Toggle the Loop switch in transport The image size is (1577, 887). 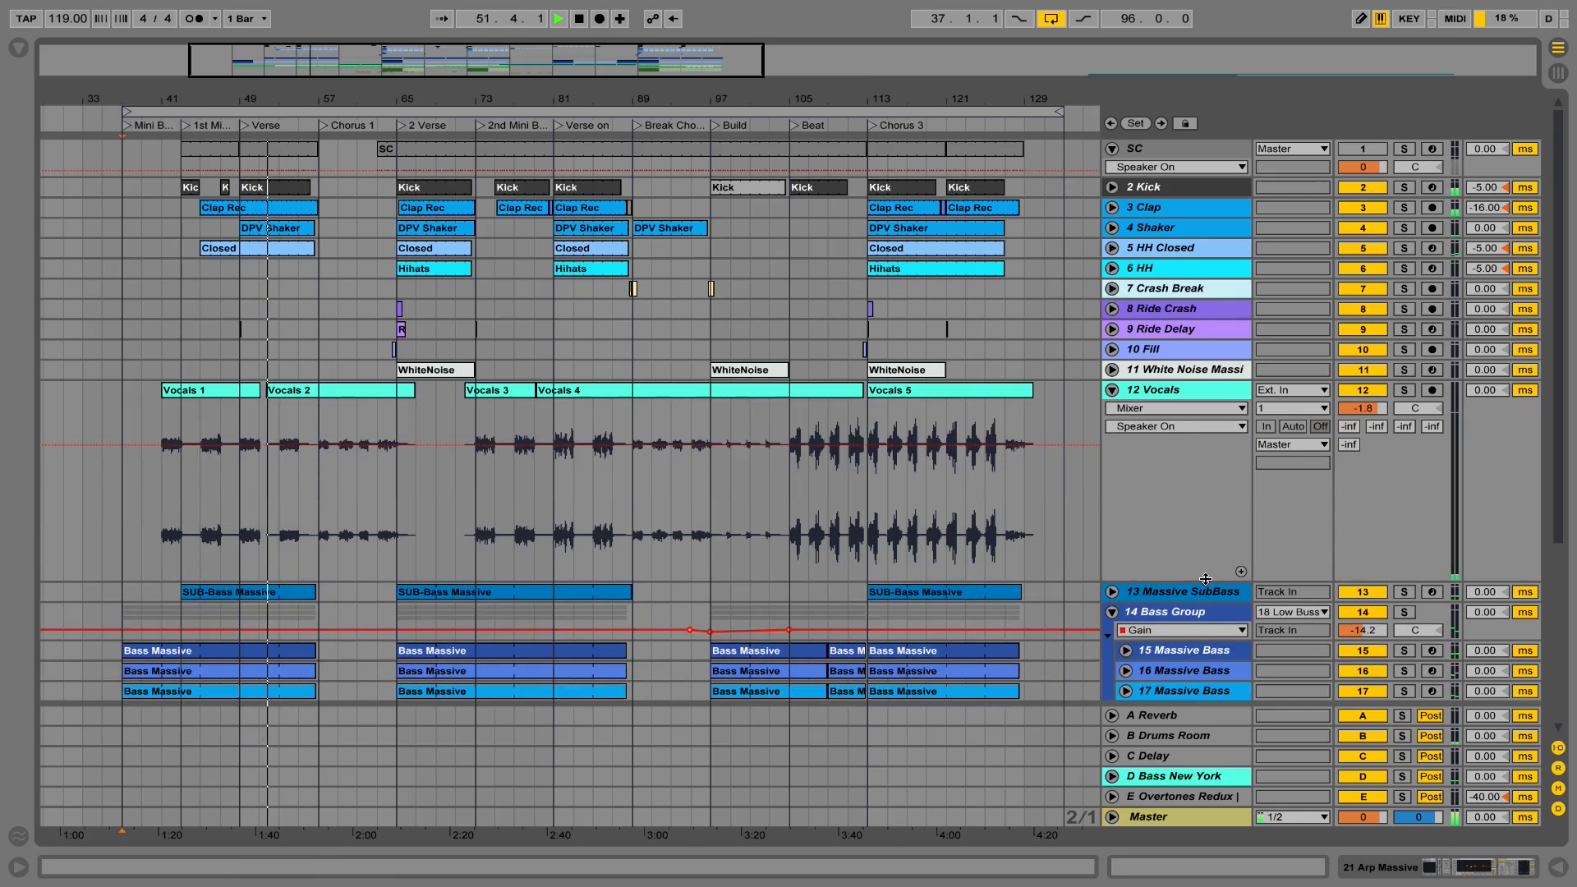(x=1051, y=18)
